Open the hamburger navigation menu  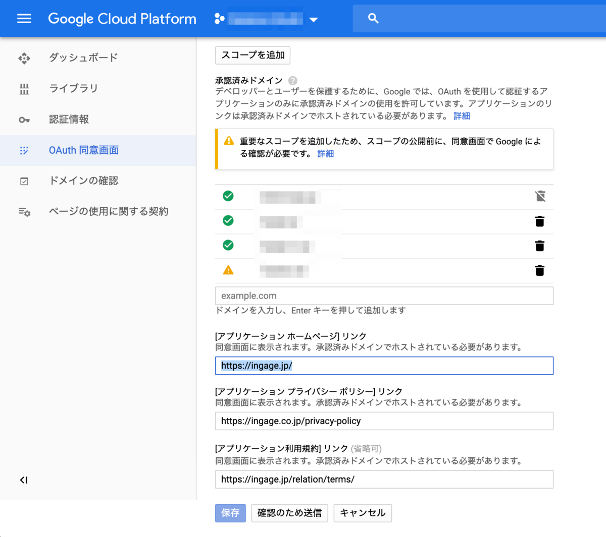point(24,19)
